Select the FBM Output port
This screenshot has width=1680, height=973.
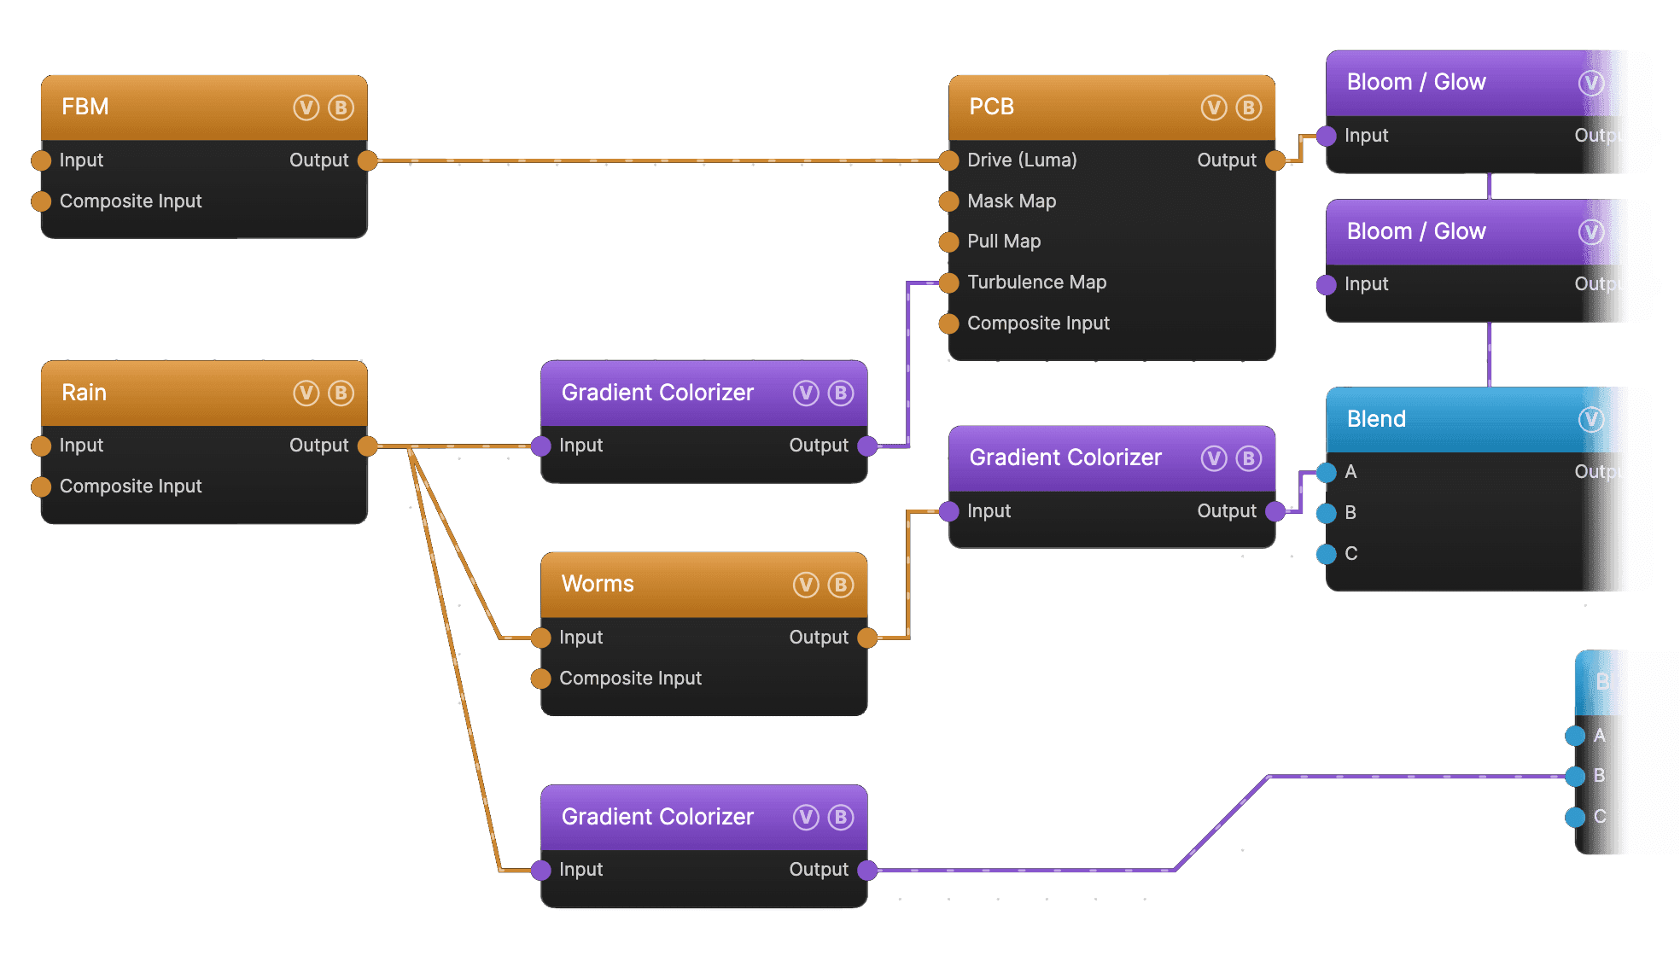[368, 160]
